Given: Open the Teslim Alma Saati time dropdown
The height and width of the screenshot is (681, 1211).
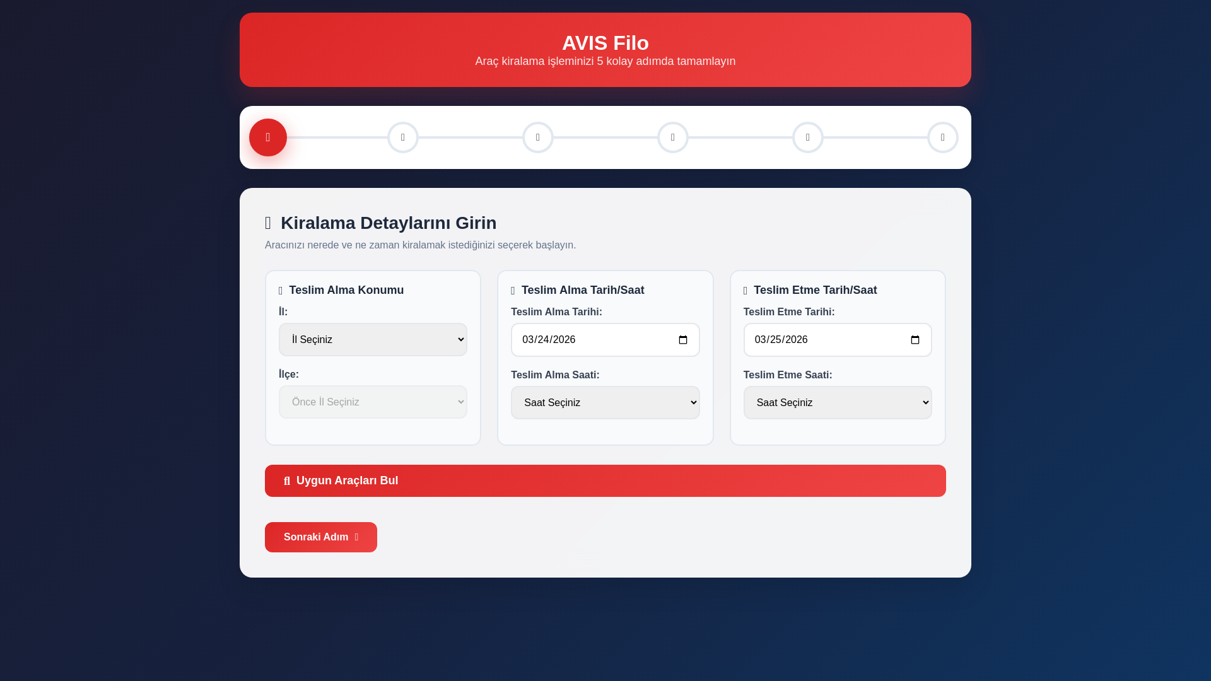Looking at the screenshot, I should click(605, 403).
